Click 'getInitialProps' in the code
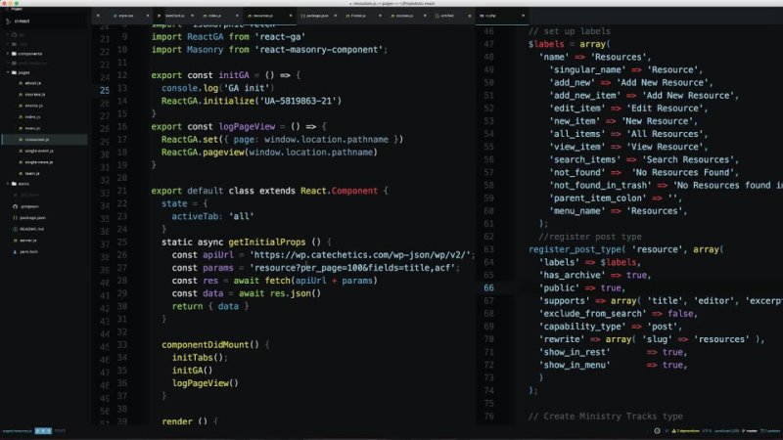This screenshot has height=440, width=783. coord(266,242)
